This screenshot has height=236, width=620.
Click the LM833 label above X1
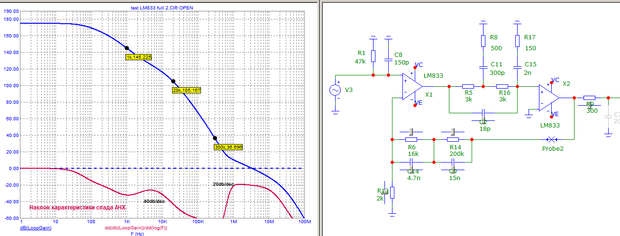[433, 75]
